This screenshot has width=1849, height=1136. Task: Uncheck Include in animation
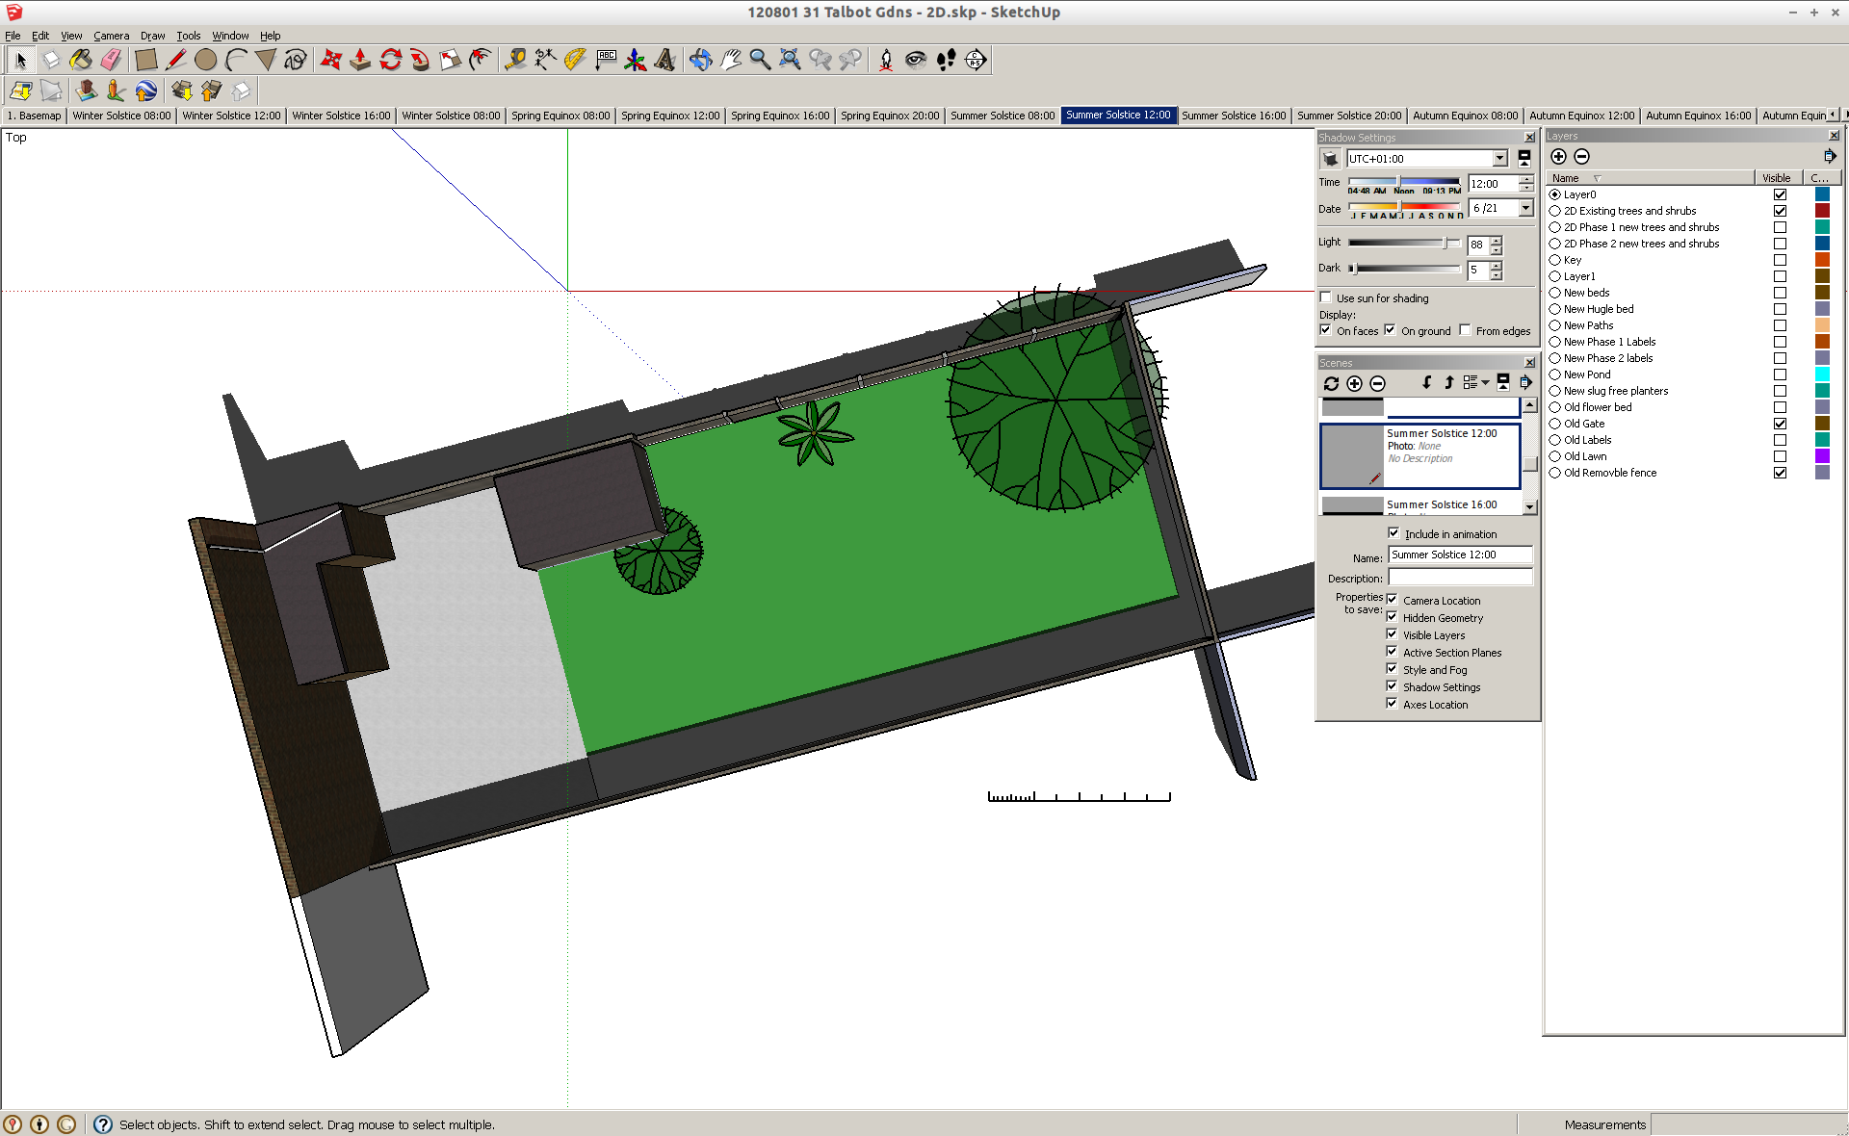point(1393,533)
